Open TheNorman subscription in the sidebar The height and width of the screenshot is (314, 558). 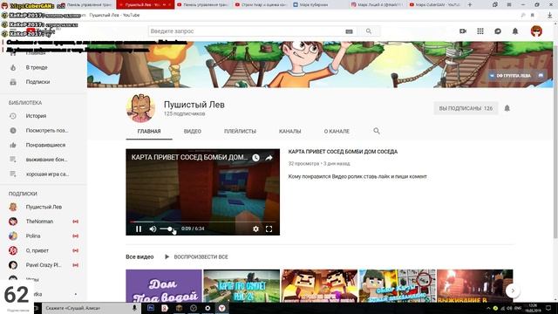pyautogui.click(x=44, y=222)
